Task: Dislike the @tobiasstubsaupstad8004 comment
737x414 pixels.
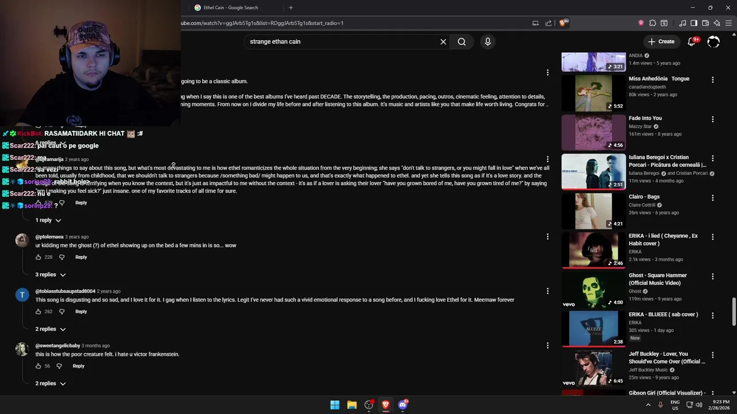Action: point(62,312)
